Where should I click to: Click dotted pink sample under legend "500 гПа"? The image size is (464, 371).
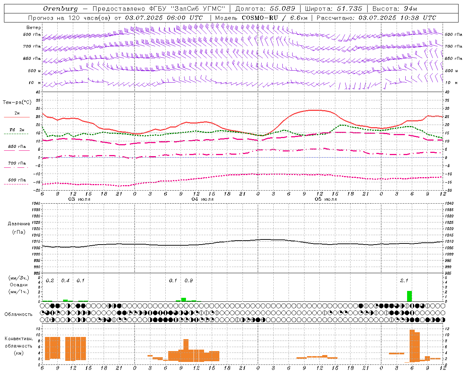point(17,184)
